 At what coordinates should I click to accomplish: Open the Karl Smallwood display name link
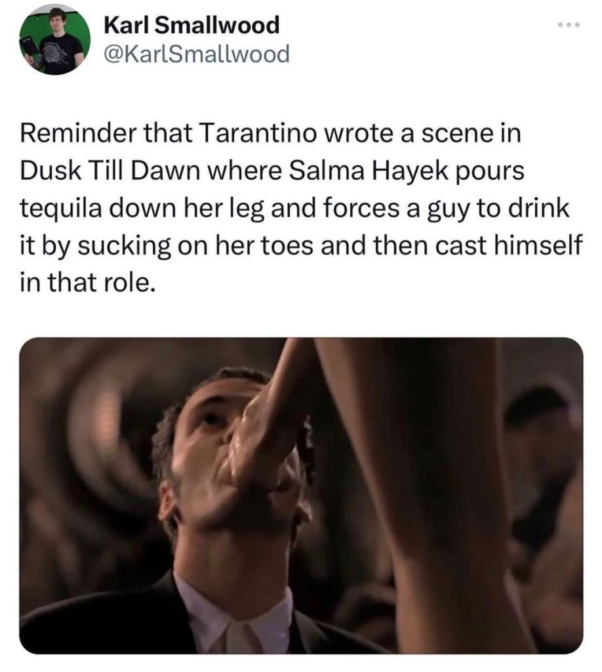coord(192,26)
